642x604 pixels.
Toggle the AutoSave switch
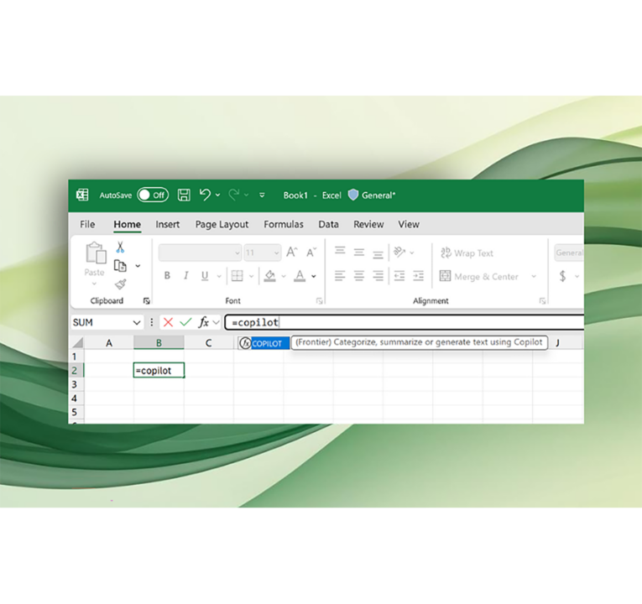[153, 195]
